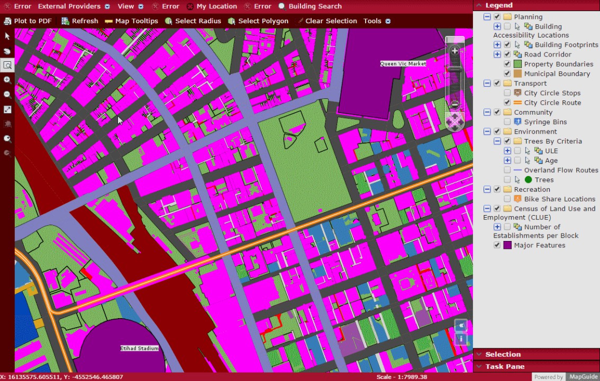Click the zoom to full extents icon
Image resolution: width=600 pixels, height=381 pixels.
(7, 109)
